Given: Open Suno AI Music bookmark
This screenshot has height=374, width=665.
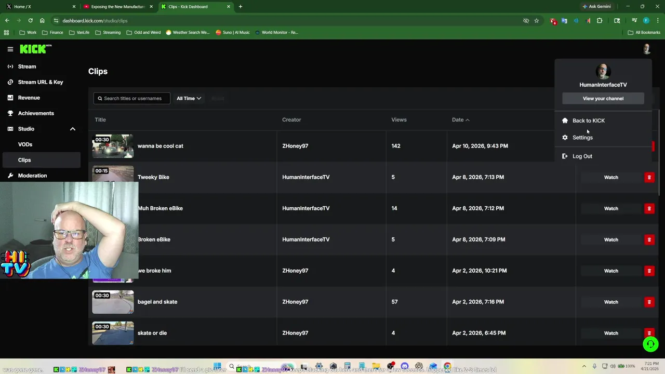Looking at the screenshot, I should [x=232, y=32].
